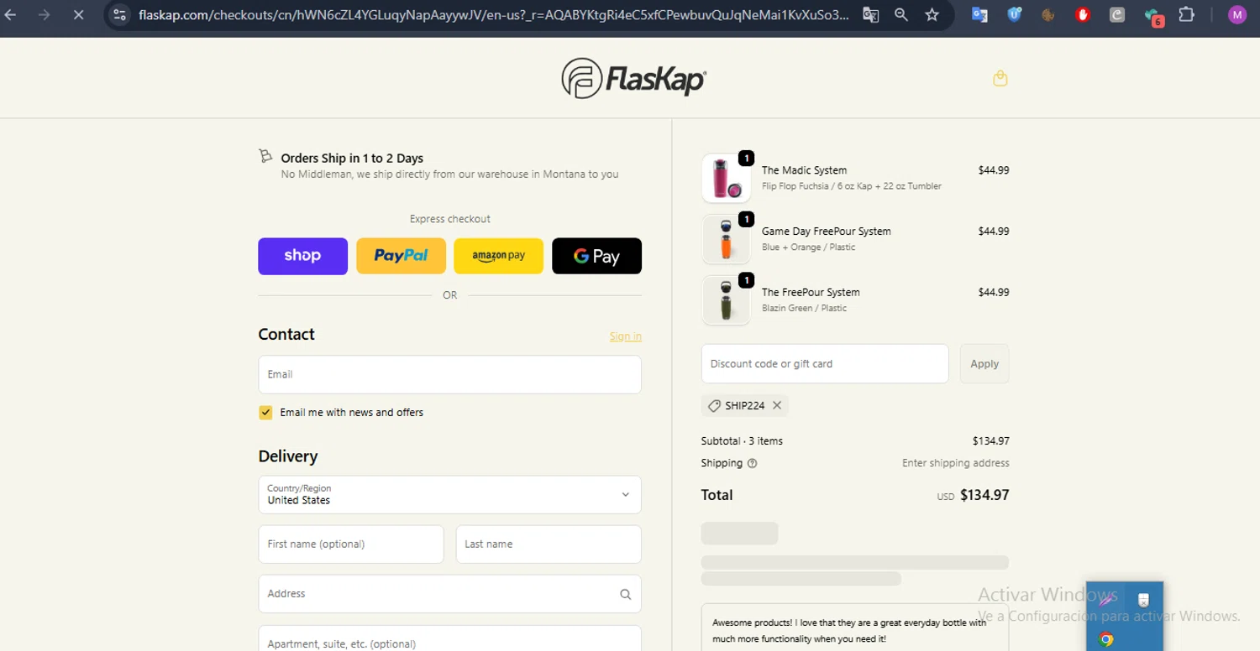1260x651 pixels.
Task: Open the extensions puzzle piece menu
Action: pyautogui.click(x=1186, y=14)
